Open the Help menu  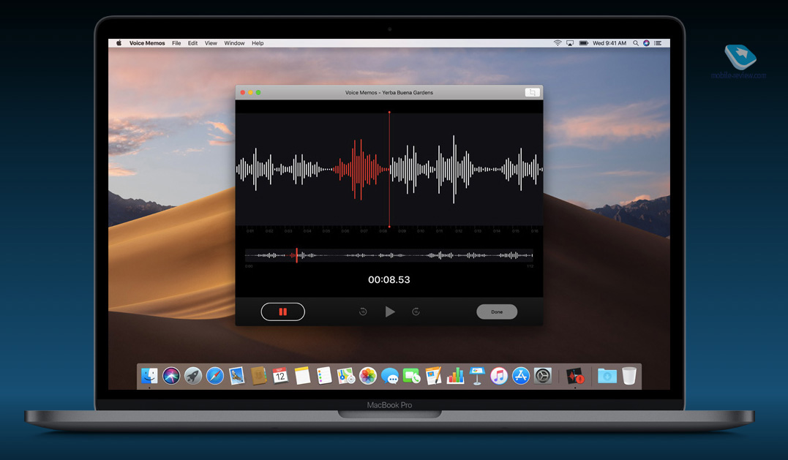258,43
